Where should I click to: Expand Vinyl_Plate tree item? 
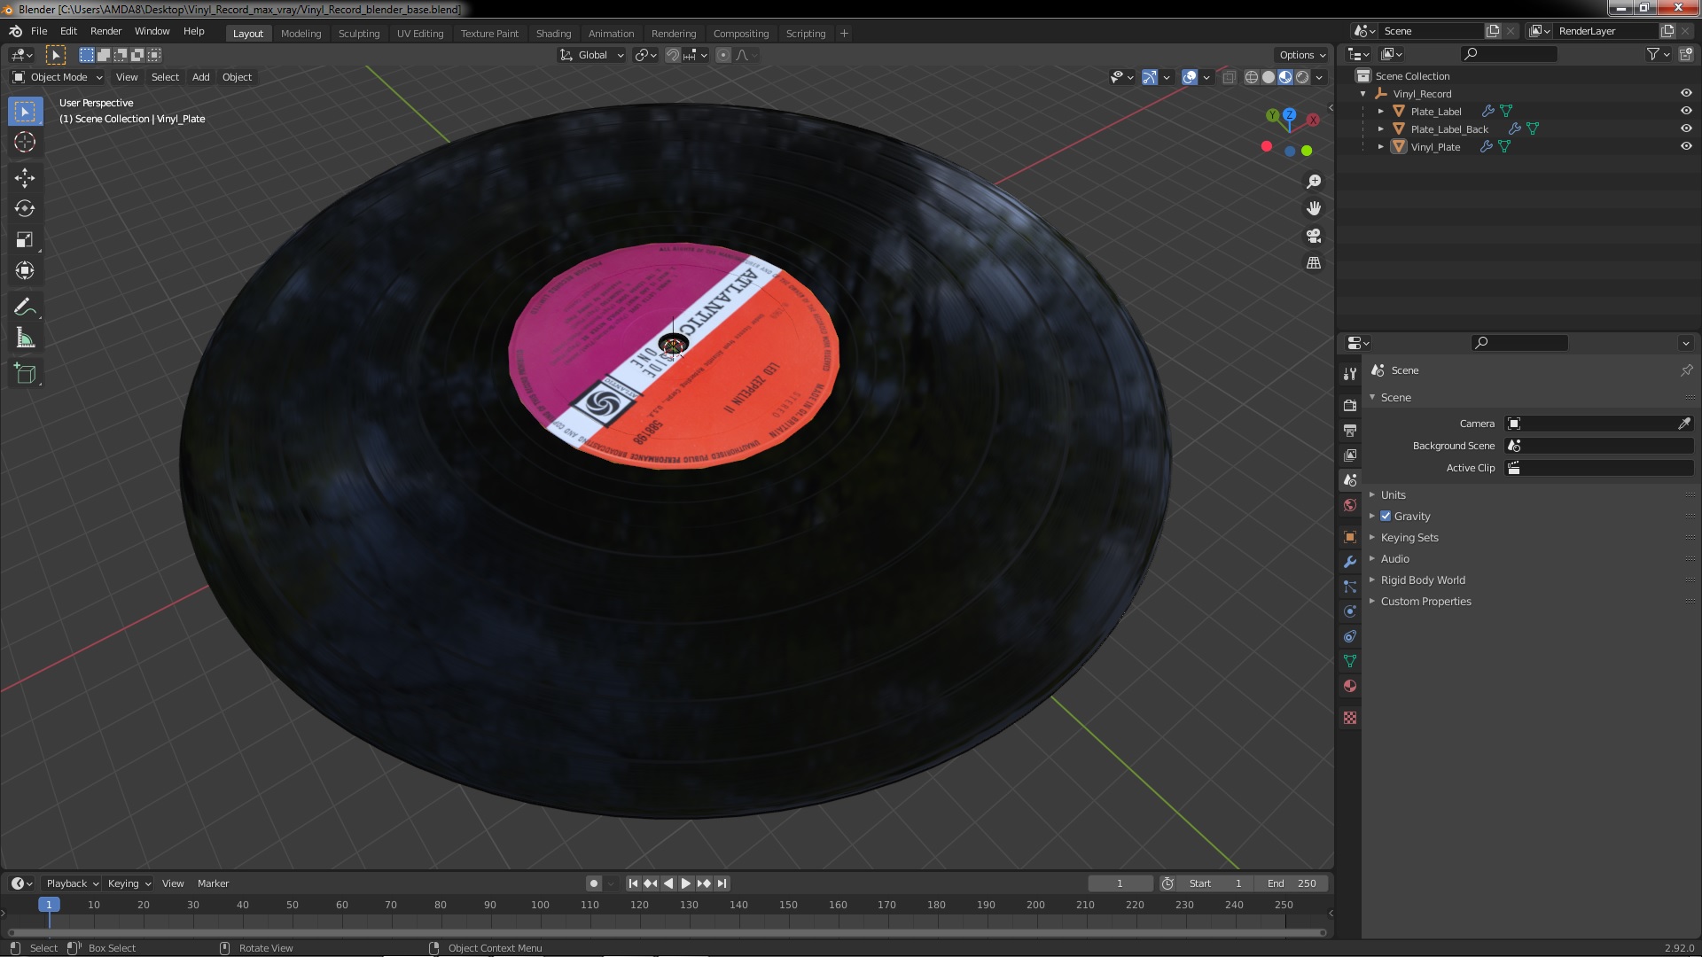tap(1381, 146)
